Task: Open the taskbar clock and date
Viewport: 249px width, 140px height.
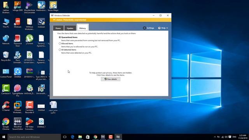Action: pos(243,137)
